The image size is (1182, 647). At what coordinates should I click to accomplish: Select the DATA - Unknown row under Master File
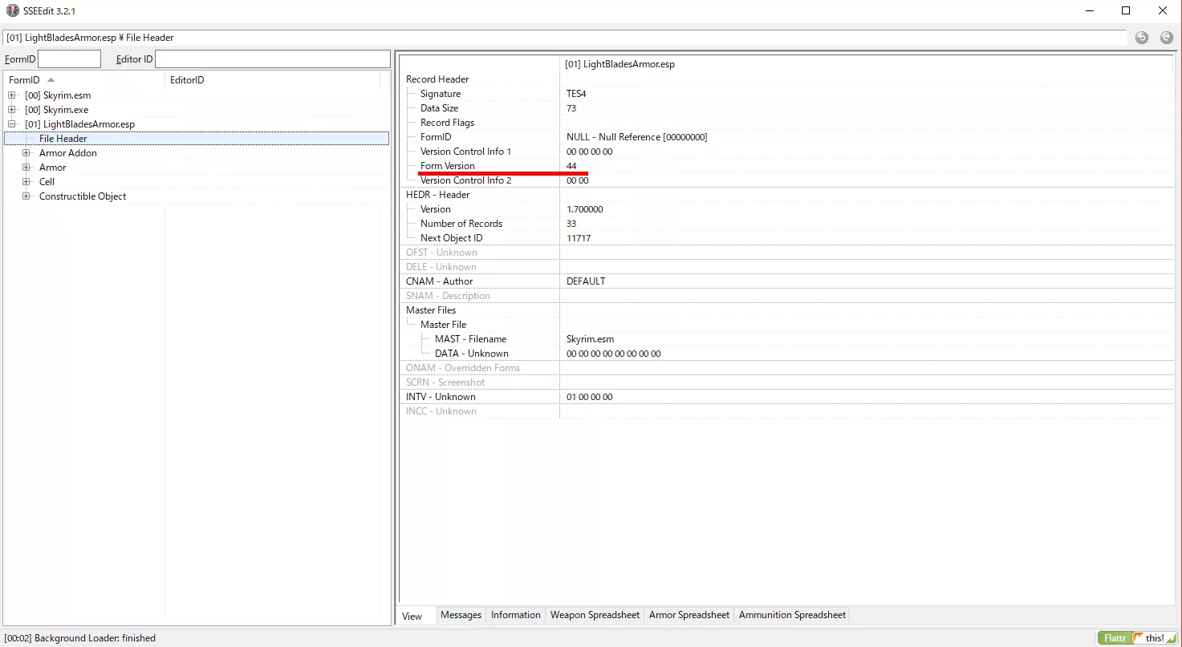pyautogui.click(x=786, y=354)
